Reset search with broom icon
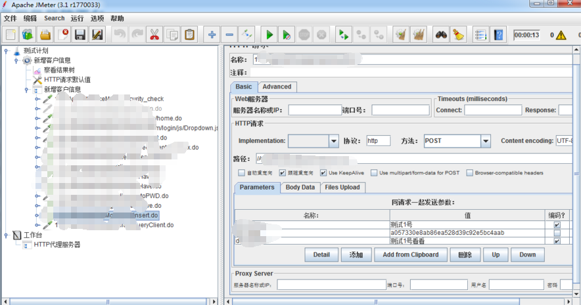 click(x=458, y=35)
